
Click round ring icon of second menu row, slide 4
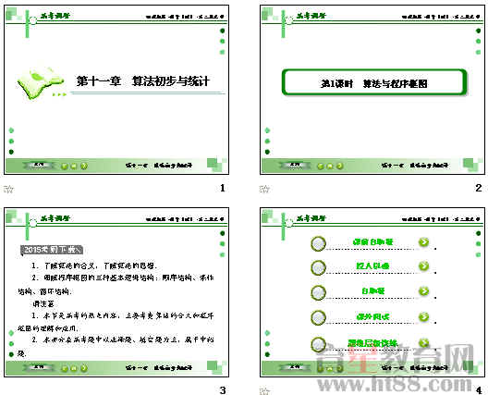pyautogui.click(x=318, y=267)
